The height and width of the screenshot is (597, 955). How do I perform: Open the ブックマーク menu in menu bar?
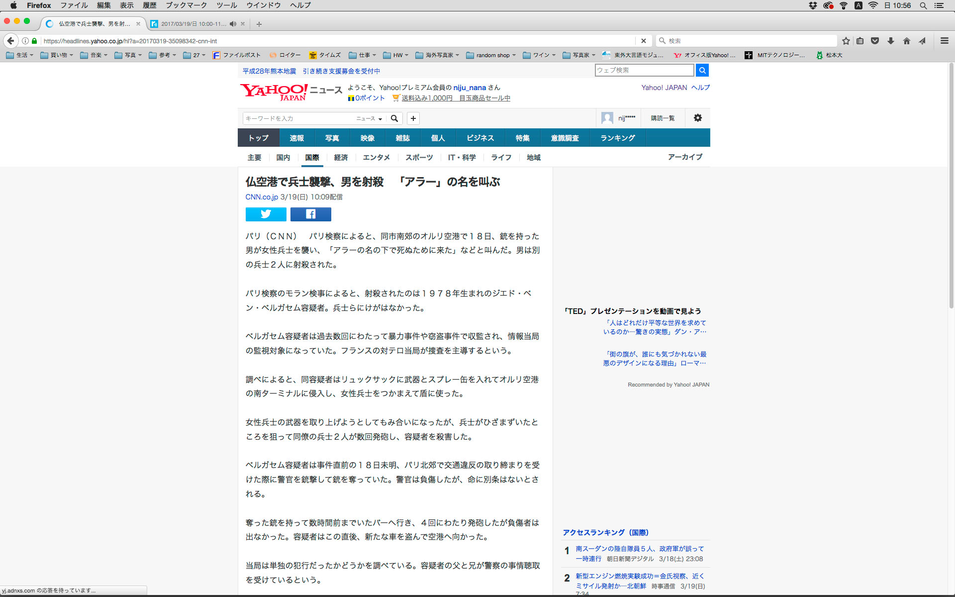coord(186,5)
